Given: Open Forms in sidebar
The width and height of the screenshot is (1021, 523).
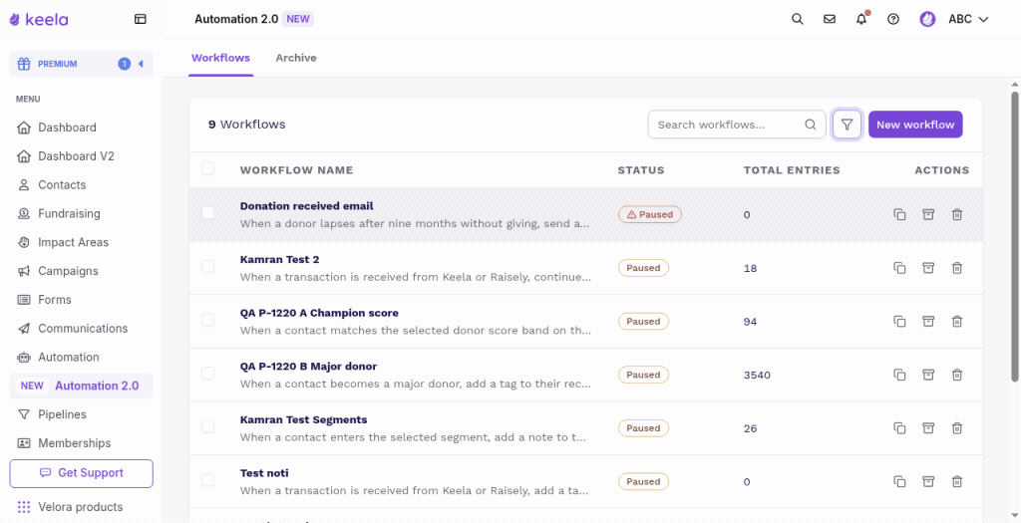Looking at the screenshot, I should pos(55,299).
